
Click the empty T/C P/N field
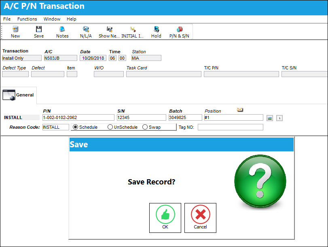point(241,74)
